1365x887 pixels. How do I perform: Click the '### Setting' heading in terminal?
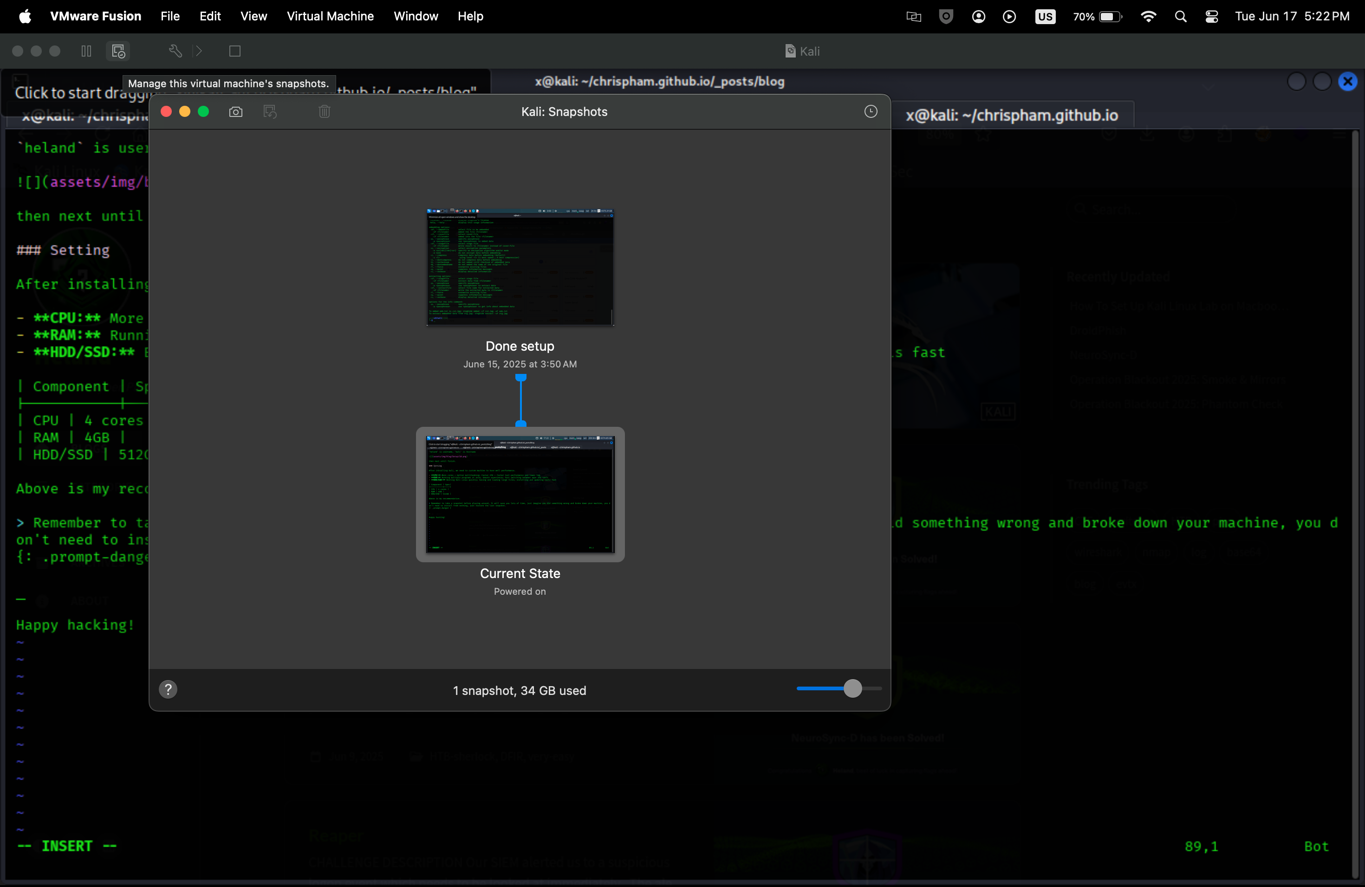tap(63, 250)
